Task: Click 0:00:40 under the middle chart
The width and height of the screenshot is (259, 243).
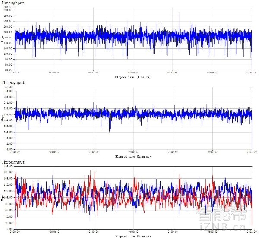Action: pyautogui.click(x=173, y=152)
